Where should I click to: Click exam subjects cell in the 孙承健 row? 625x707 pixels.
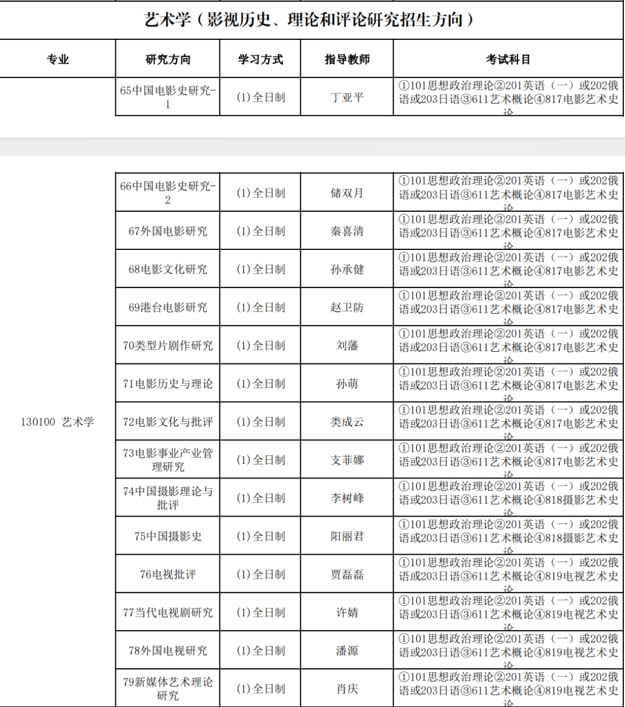(508, 269)
